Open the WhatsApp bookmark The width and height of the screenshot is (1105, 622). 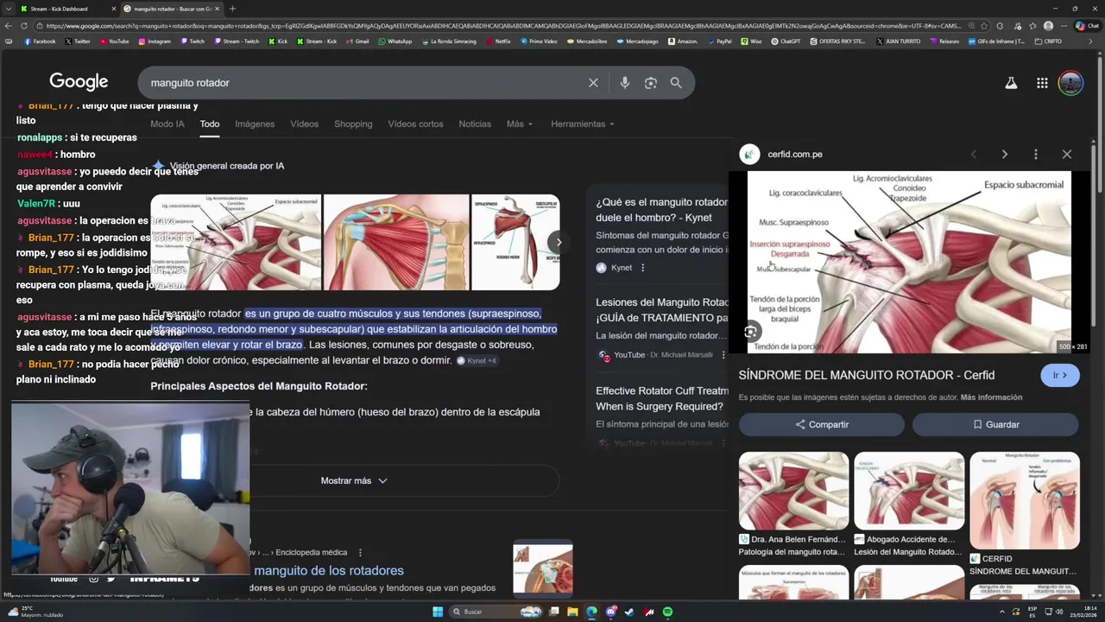pos(395,41)
